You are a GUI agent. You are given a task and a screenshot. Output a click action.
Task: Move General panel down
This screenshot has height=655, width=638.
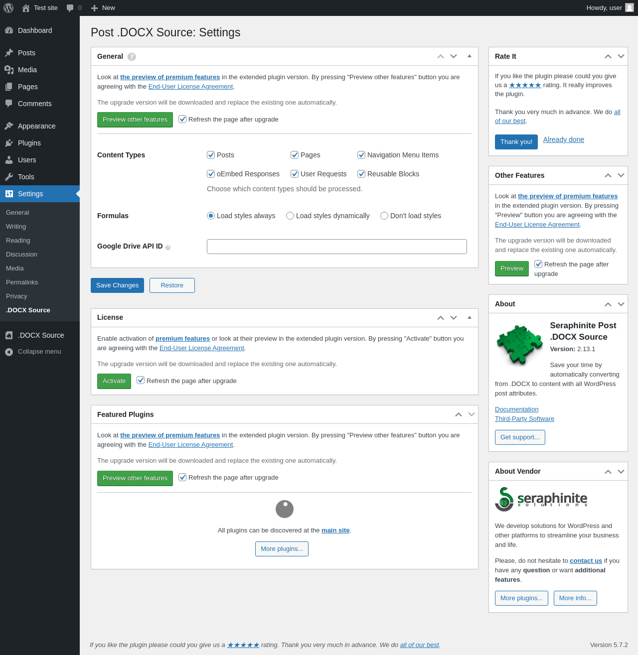coord(454,56)
